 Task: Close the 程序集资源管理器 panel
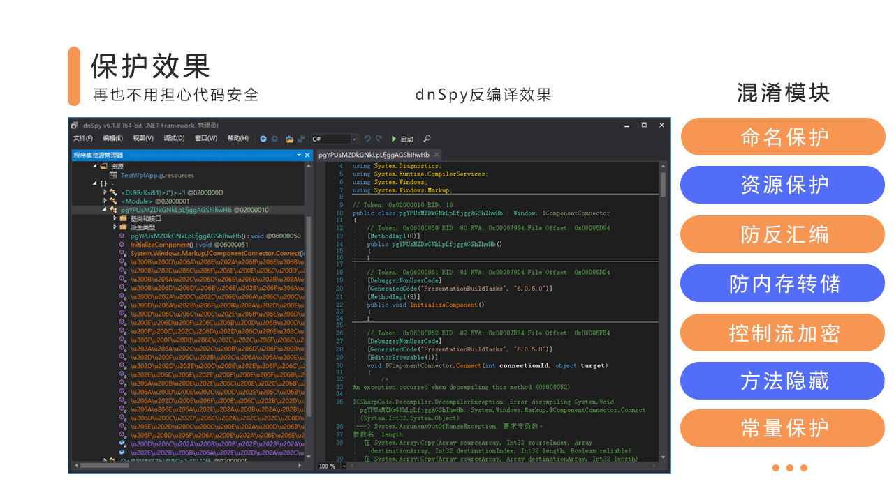tap(307, 155)
